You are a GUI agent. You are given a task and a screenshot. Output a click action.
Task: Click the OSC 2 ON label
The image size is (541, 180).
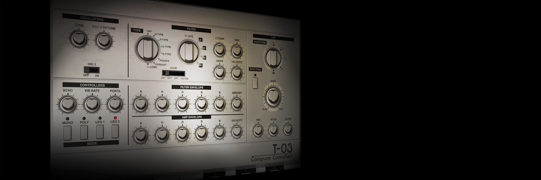click(97, 76)
